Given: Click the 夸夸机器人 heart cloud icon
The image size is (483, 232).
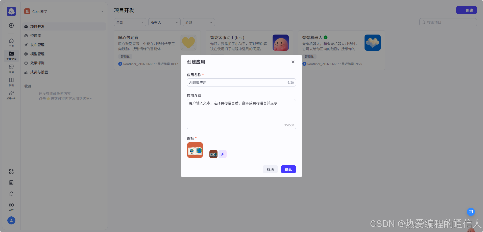Looking at the screenshot, I should (373, 43).
